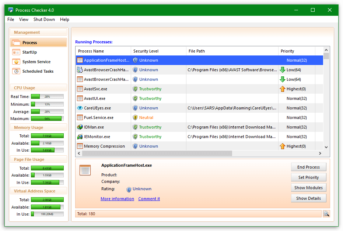Click the Total: 180 status text
Screen dimensions: 343x231
pyautogui.click(x=86, y=214)
